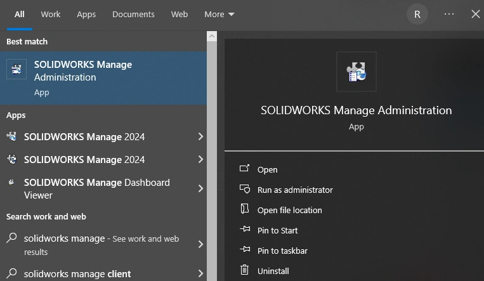
Task: Switch to the Apps search tab
Action: click(86, 15)
